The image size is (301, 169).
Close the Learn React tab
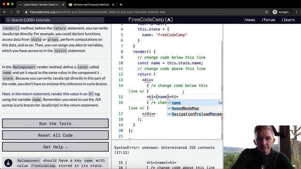(63, 5)
